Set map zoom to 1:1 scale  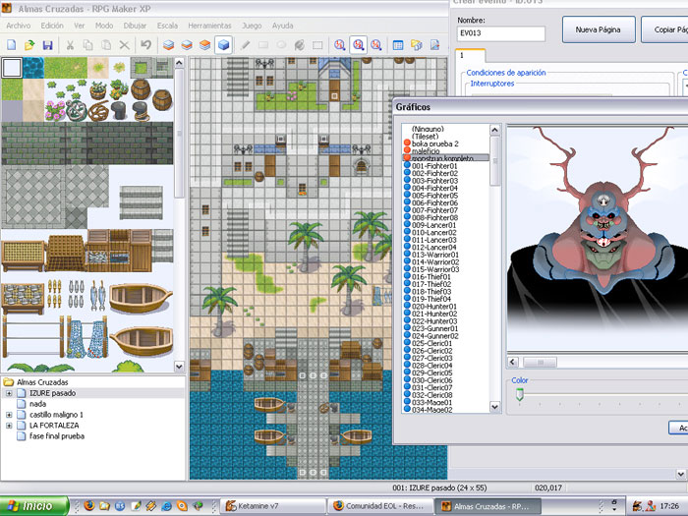click(340, 45)
